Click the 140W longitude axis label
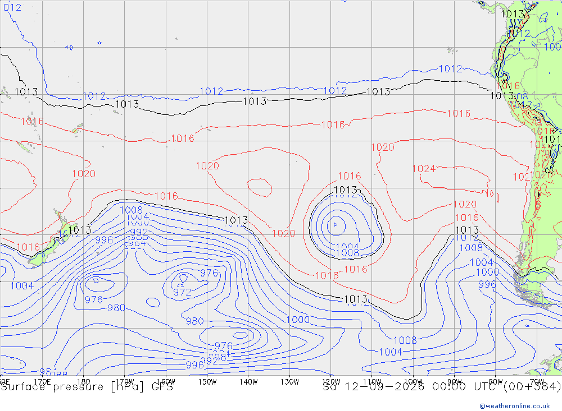Viewport: 562px width, 411px height. (248, 382)
